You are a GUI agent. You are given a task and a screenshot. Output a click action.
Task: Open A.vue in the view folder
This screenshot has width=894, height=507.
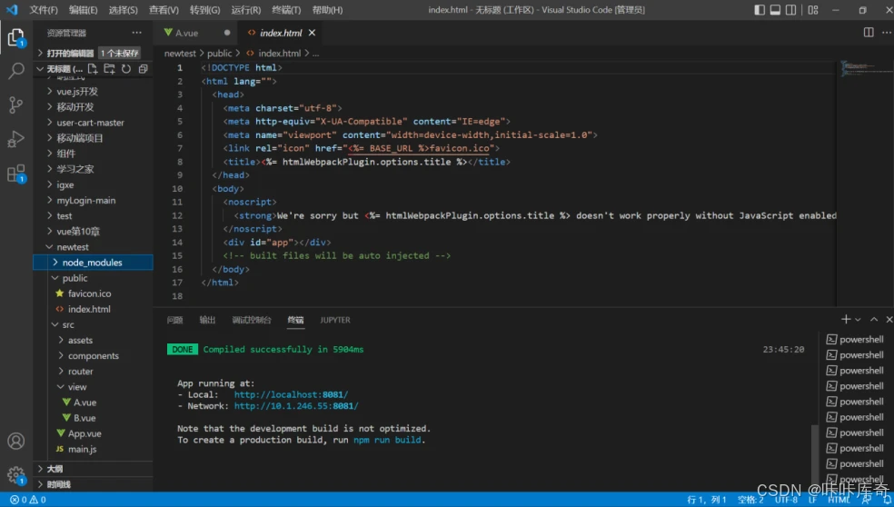93,403
